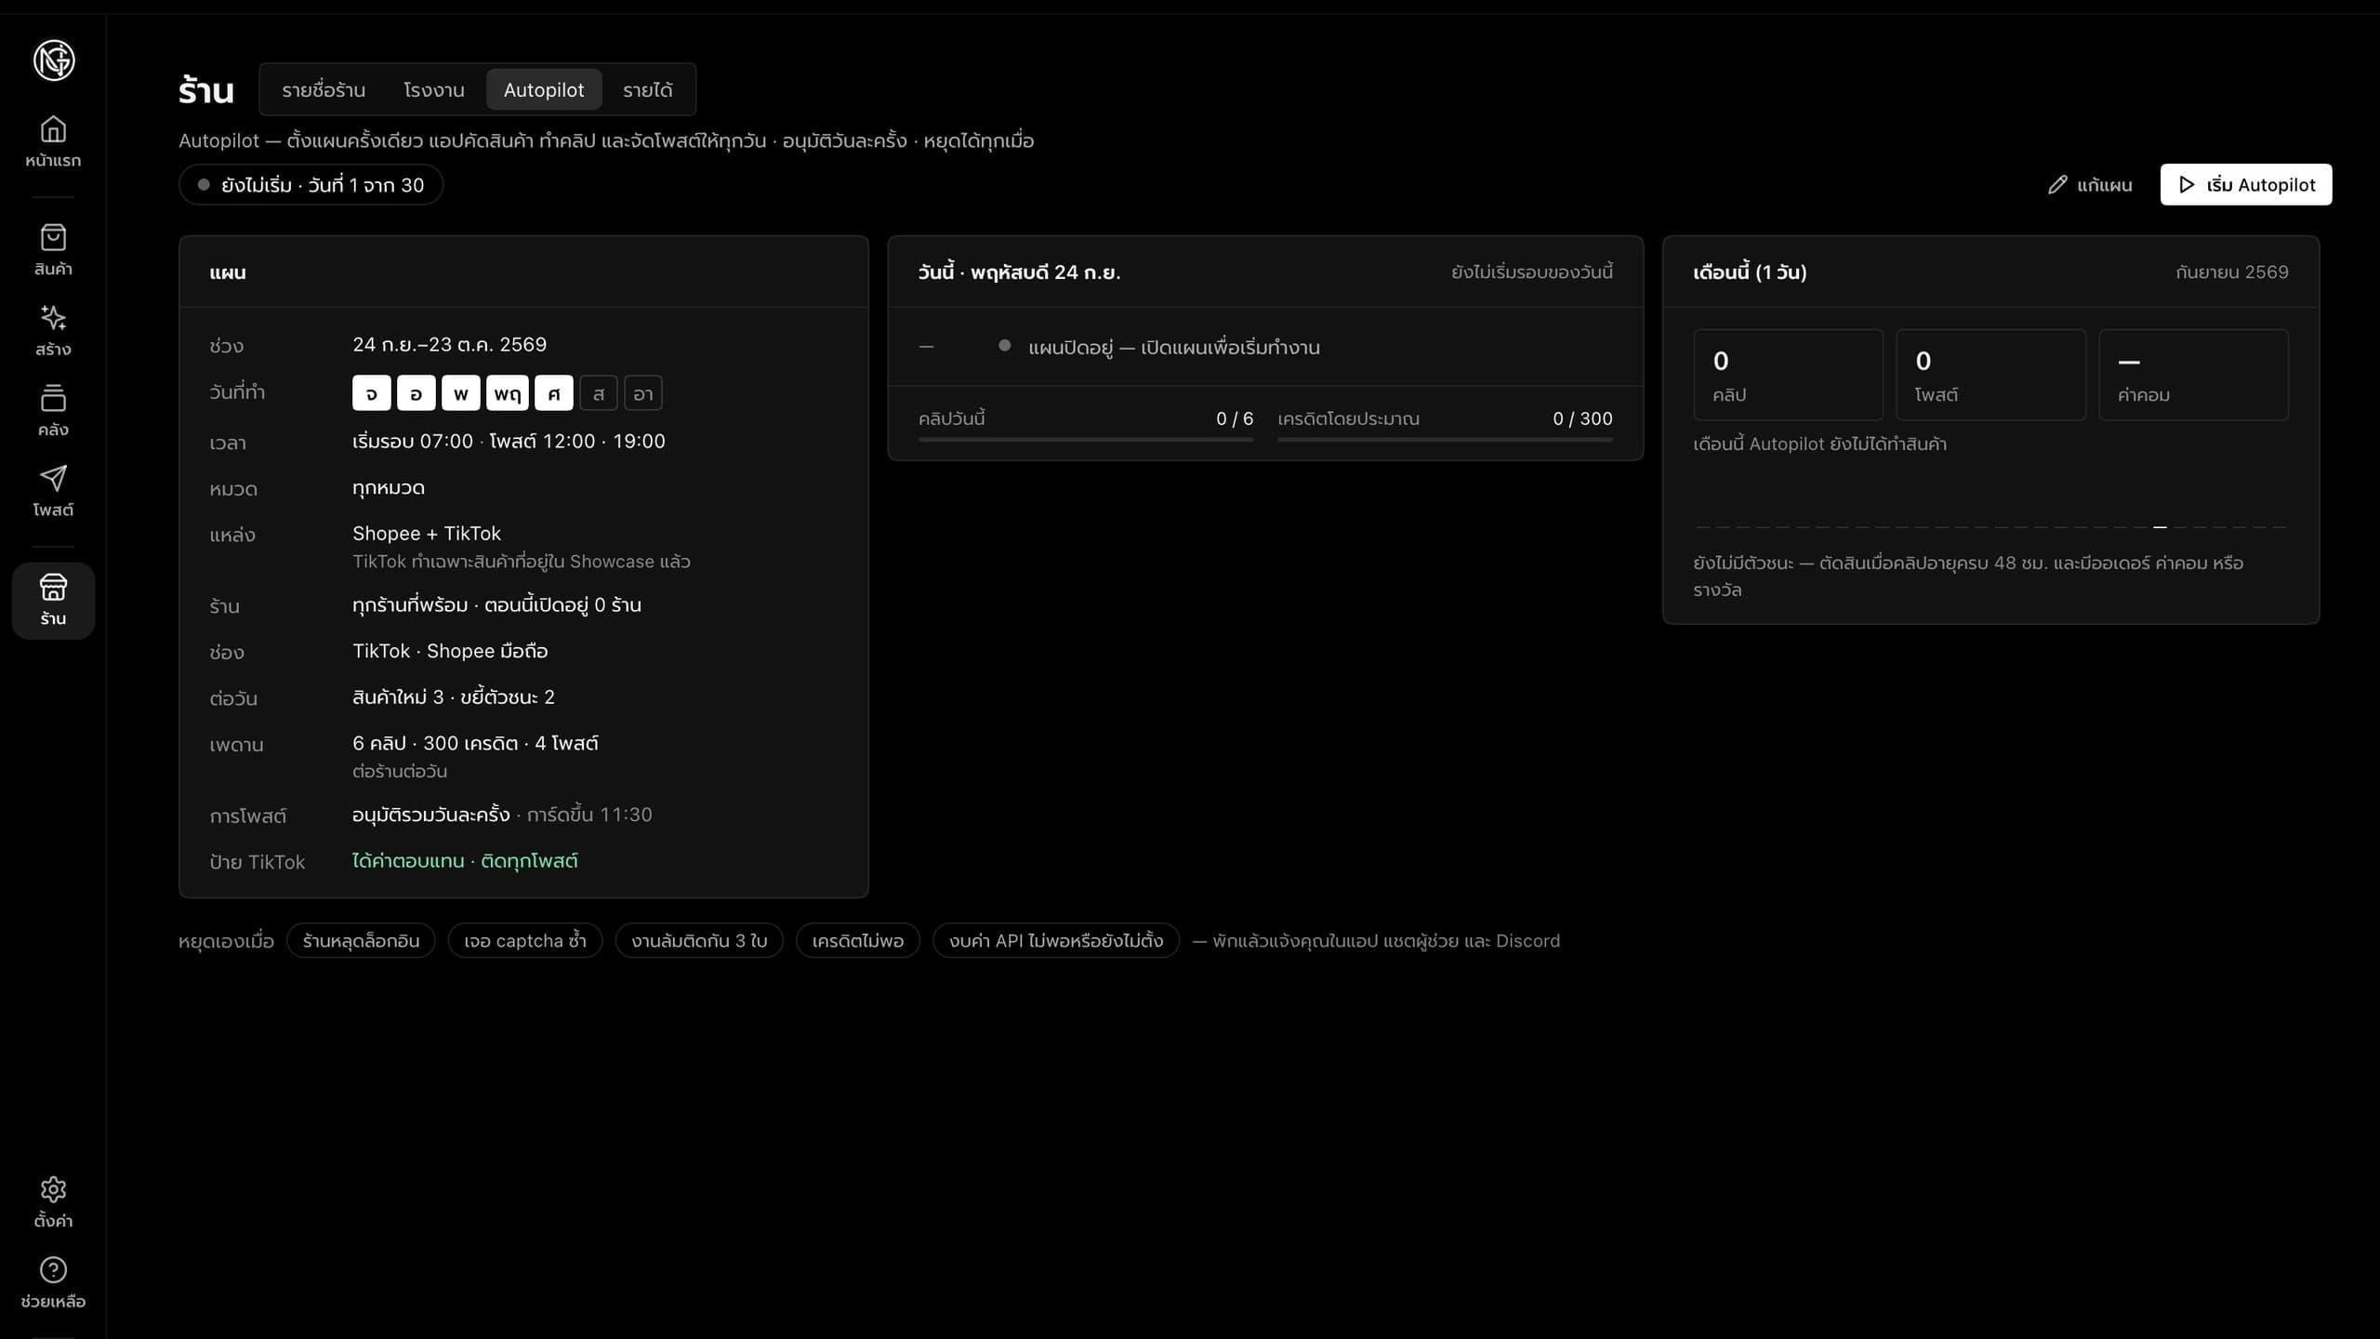Toggle the ศ (Friday) day chip
The image size is (2380, 1339).
pyautogui.click(x=553, y=393)
